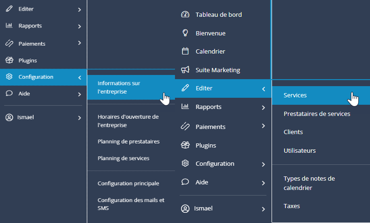This screenshot has height=223, width=370.
Task: Click Rapports label in the menu with Tableau de bord
Action: (x=209, y=107)
